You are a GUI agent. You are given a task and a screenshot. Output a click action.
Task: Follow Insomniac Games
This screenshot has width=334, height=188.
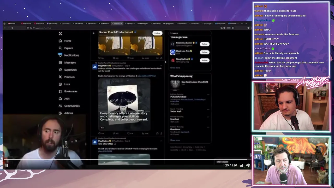coord(205,44)
